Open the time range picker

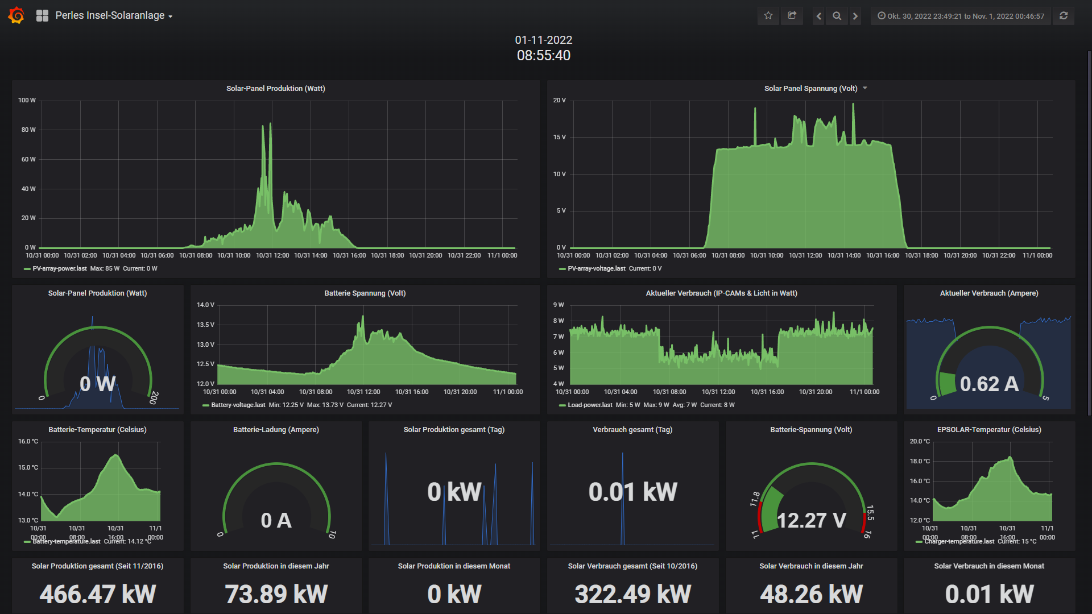(x=961, y=16)
